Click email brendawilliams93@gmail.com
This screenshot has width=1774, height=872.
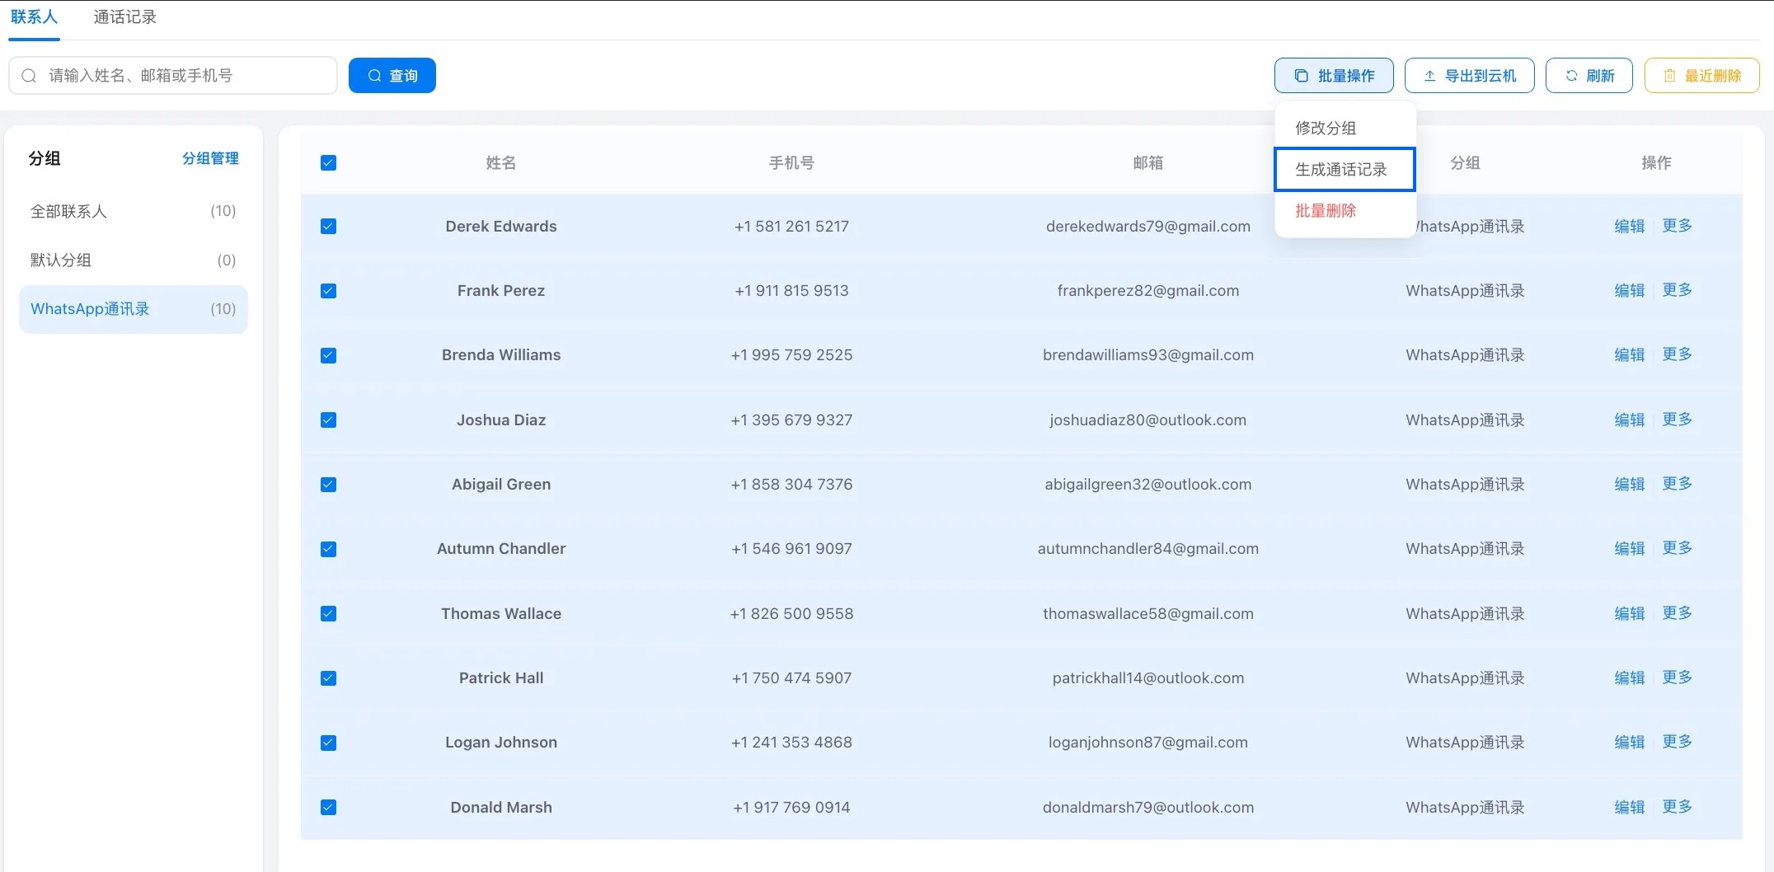tap(1148, 355)
